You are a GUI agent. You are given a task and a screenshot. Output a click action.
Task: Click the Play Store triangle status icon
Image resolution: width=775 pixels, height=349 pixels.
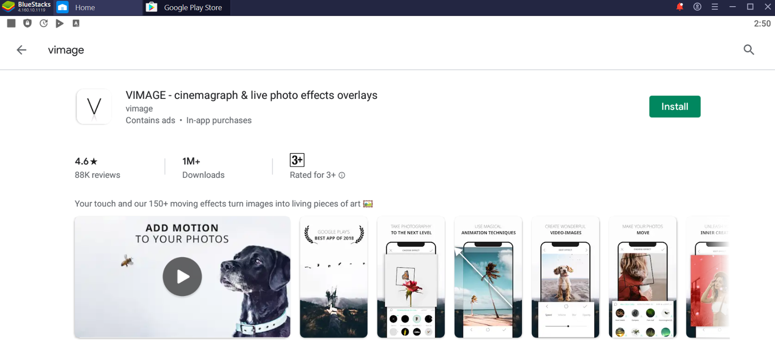point(60,23)
